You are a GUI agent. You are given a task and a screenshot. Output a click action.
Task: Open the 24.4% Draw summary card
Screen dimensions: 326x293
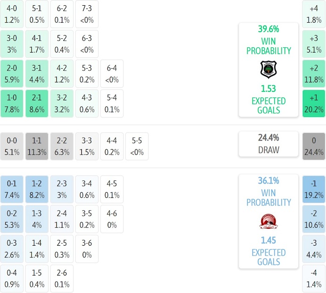268,144
